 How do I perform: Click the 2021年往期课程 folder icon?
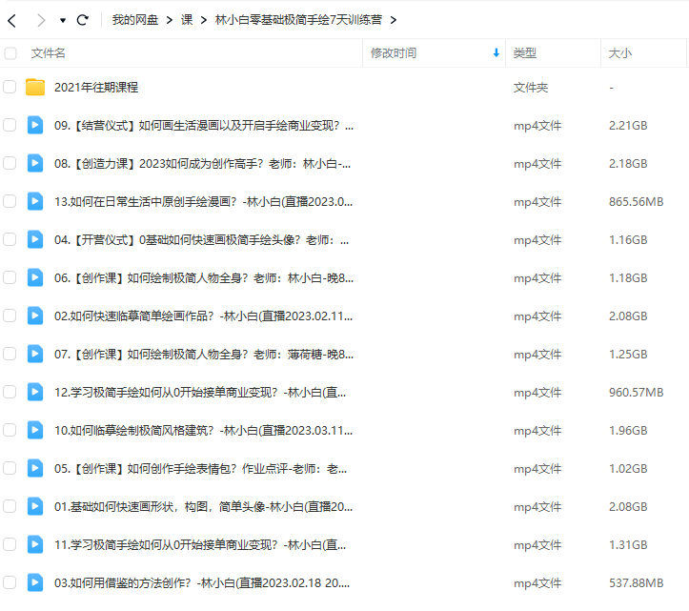pos(35,88)
